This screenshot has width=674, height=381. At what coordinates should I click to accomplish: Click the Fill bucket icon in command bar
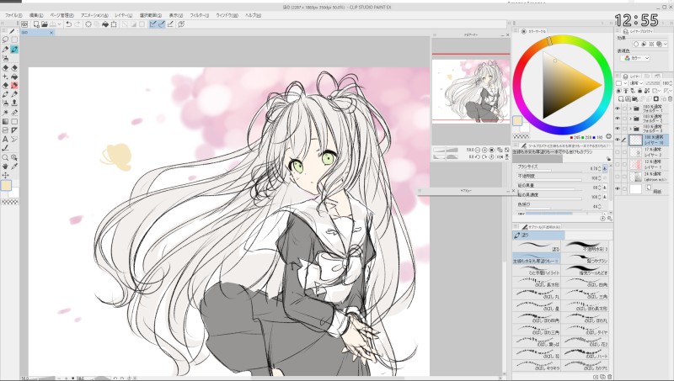(x=104, y=24)
